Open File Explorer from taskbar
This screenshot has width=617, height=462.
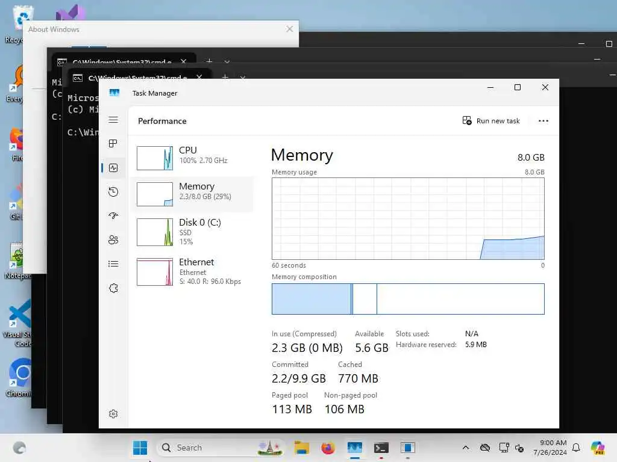[302, 448]
